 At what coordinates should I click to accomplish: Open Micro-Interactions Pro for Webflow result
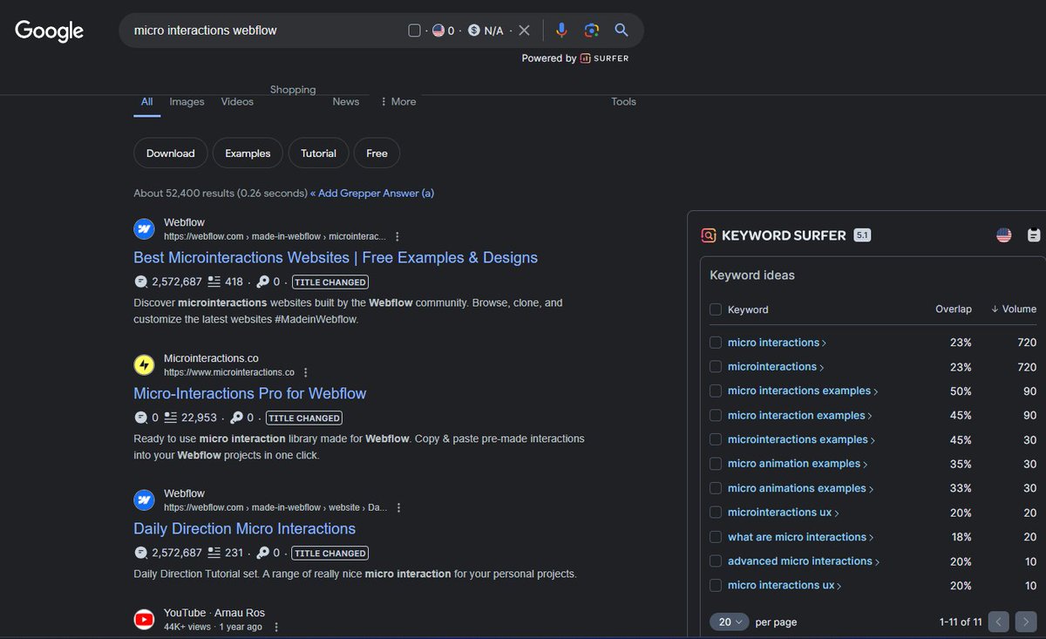pyautogui.click(x=250, y=393)
